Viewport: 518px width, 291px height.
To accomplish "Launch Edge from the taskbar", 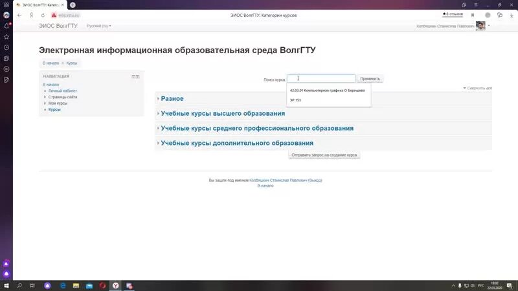I will 63,286.
